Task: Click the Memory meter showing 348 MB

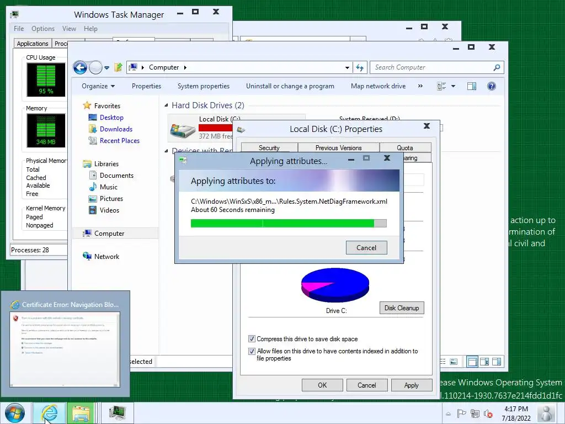Action: (46, 130)
